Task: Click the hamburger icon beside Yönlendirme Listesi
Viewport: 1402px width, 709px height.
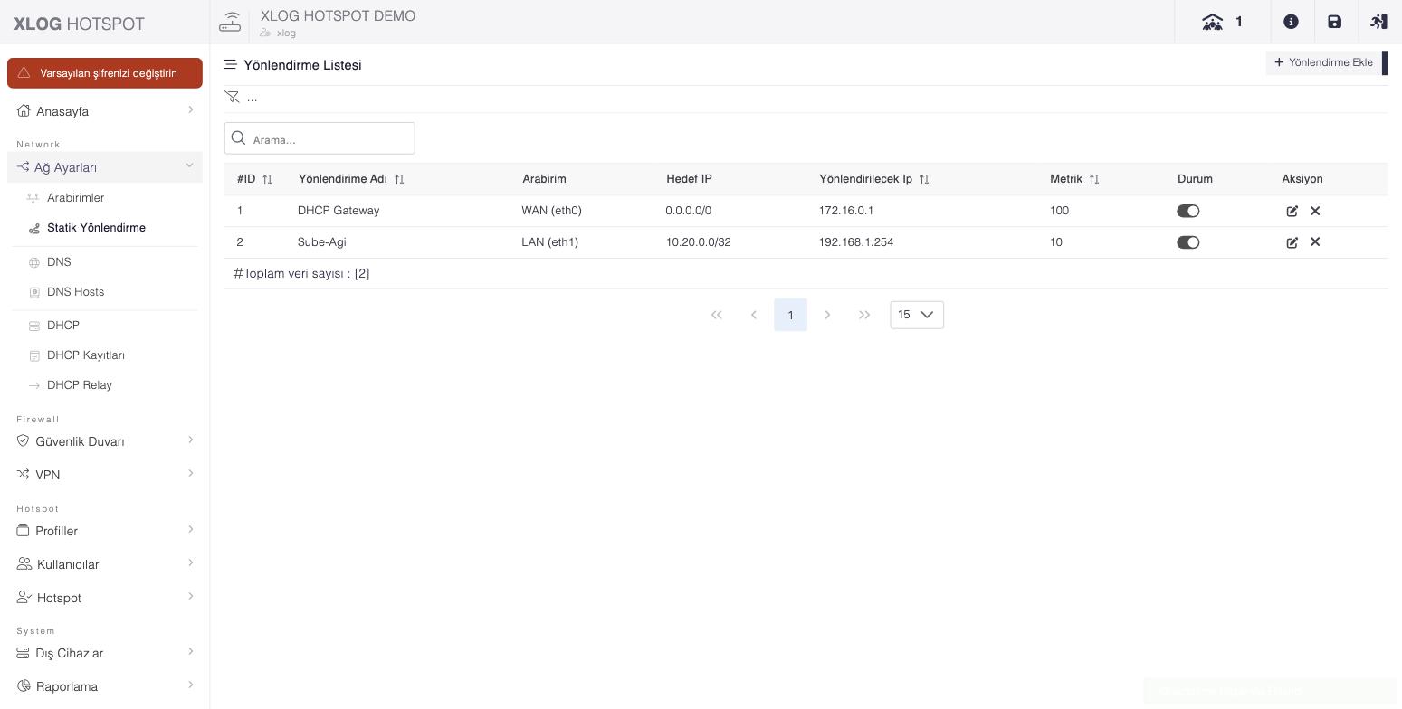Action: [231, 65]
